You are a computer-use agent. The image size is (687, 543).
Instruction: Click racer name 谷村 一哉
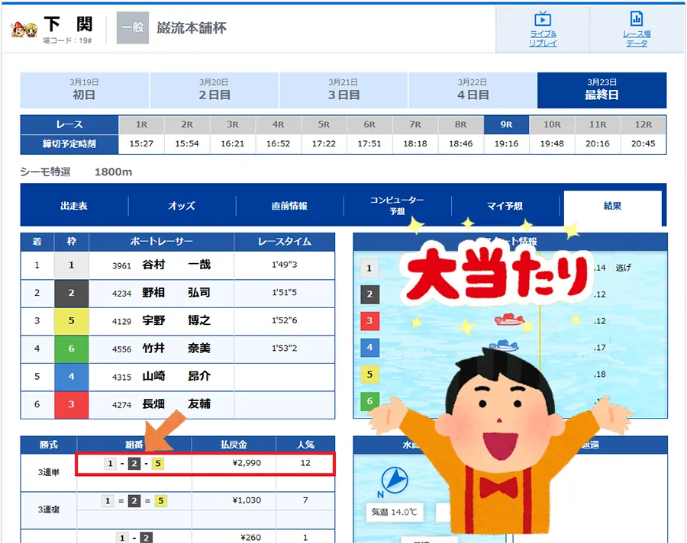[176, 265]
